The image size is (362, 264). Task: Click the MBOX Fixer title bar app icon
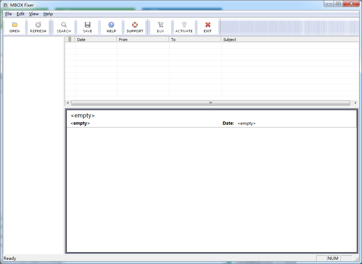(6, 5)
